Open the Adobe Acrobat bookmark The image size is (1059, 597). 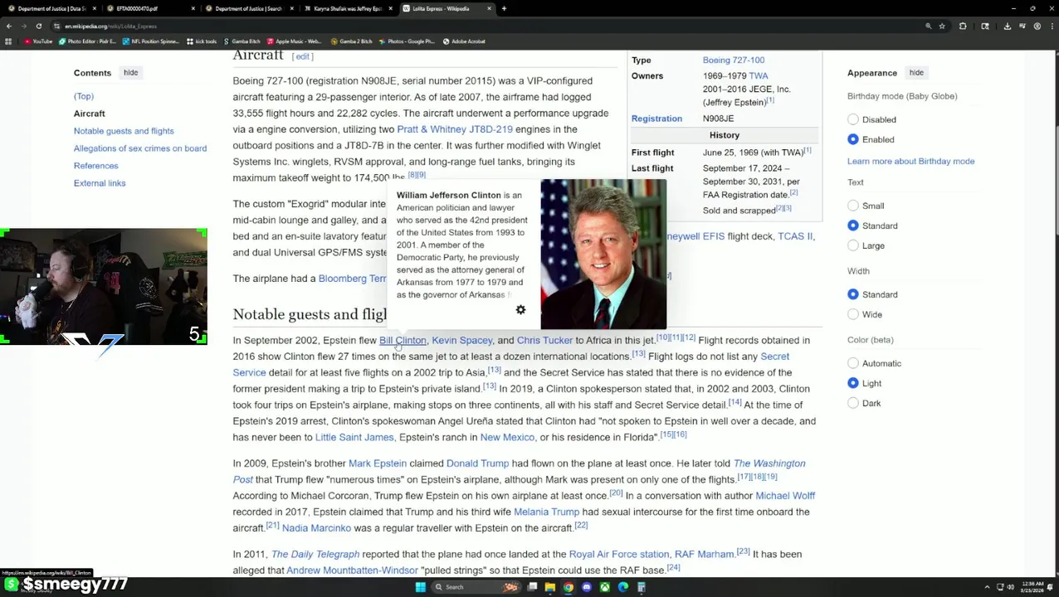[x=464, y=41]
